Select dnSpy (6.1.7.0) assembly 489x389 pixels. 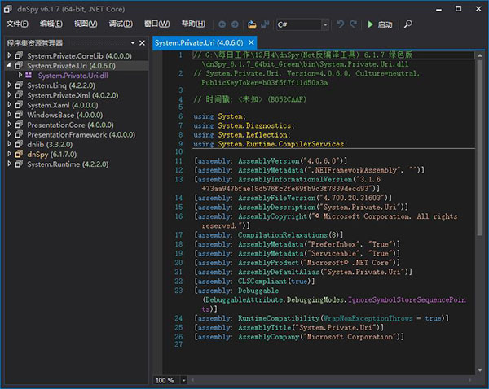coord(52,155)
